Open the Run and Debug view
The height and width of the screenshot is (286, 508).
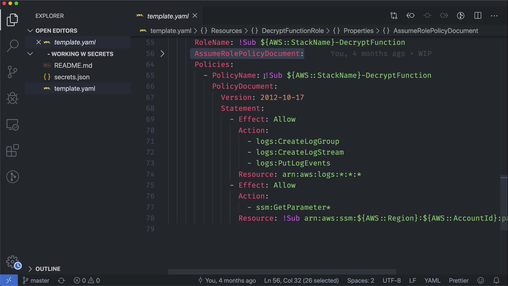click(x=12, y=98)
